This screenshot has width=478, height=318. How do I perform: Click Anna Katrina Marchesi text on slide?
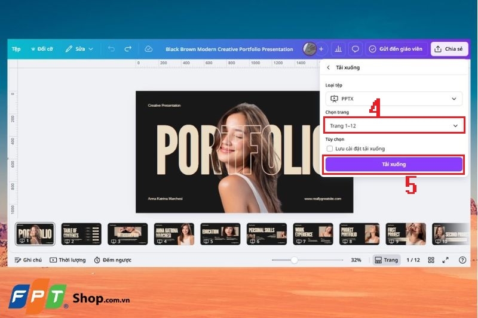click(x=166, y=199)
